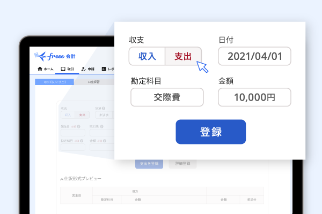322x214 pixels.
Task: Switch to the 口座振替 tab
Action: coord(94,82)
